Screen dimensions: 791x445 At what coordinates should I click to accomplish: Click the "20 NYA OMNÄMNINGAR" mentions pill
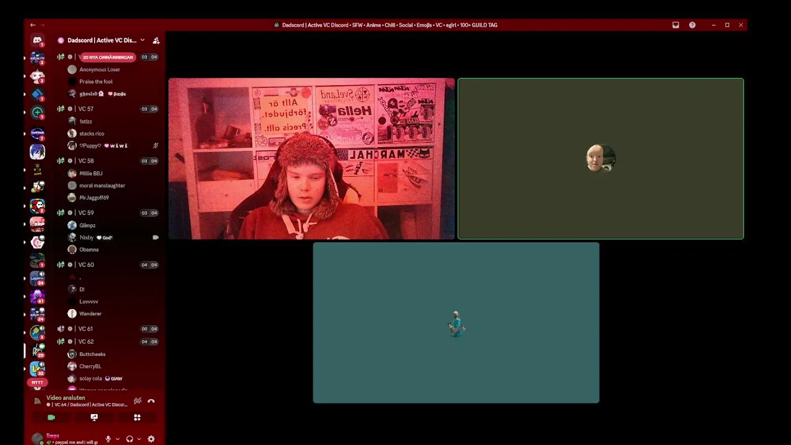(108, 57)
